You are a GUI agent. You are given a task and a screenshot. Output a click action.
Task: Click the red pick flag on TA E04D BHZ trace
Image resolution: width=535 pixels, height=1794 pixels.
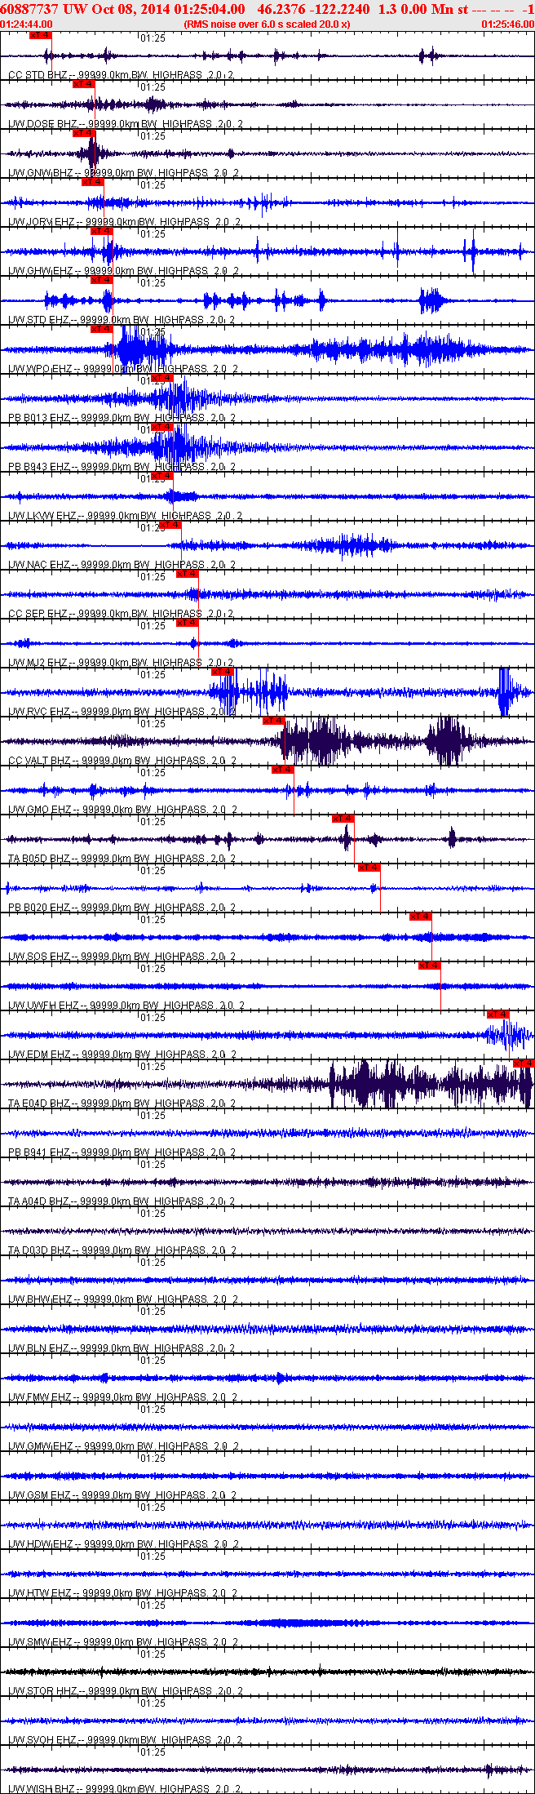click(524, 1064)
